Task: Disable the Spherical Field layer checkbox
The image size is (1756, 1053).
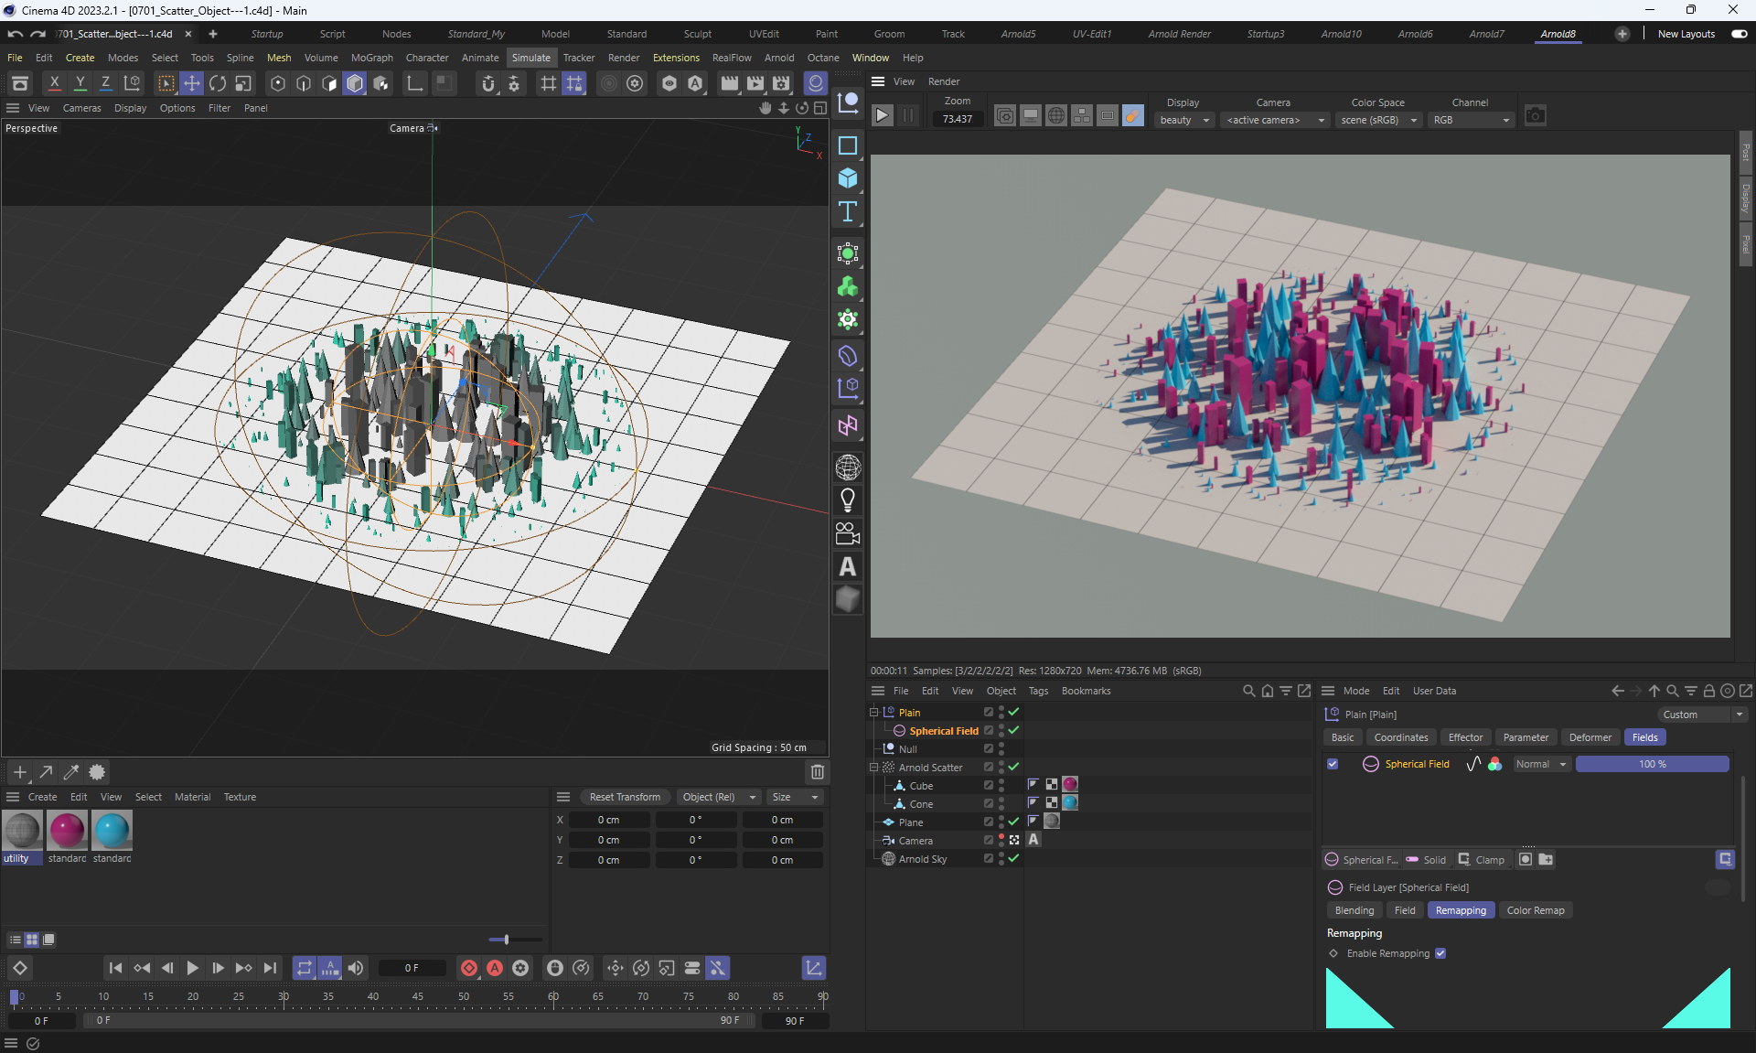Action: coord(1333,764)
